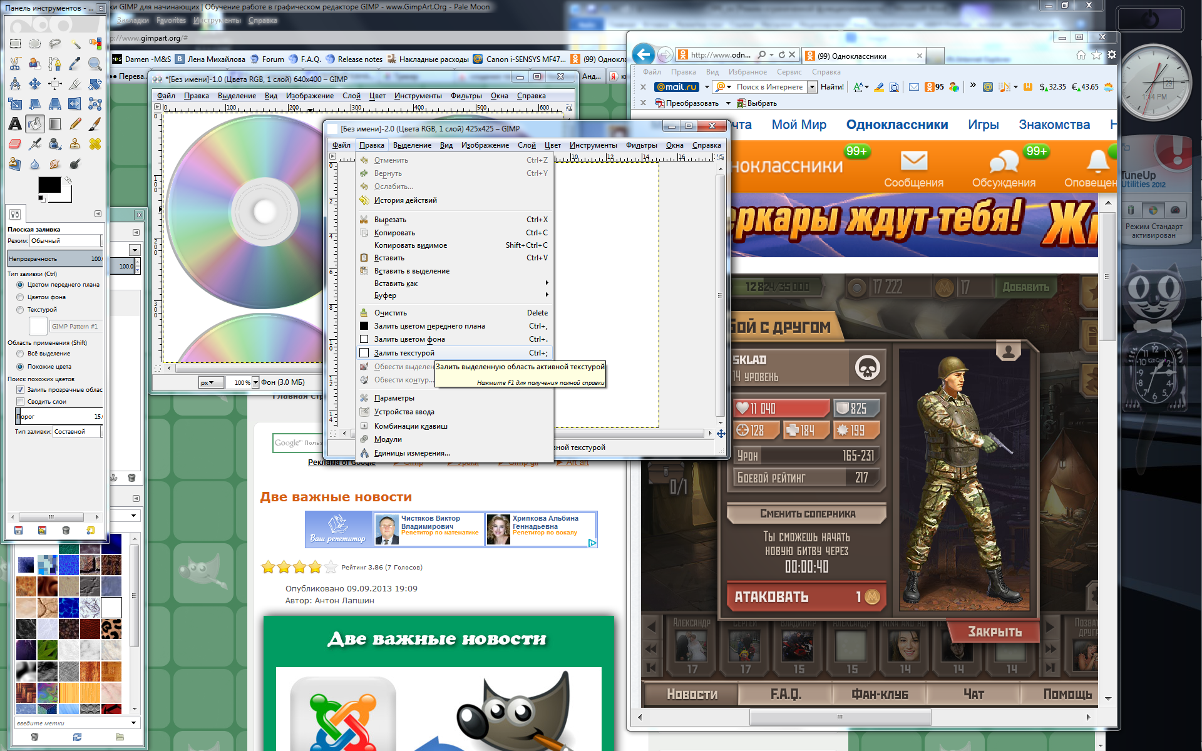This screenshot has width=1202, height=751.
Task: Choose the Blend gradient tool
Action: coord(55,124)
